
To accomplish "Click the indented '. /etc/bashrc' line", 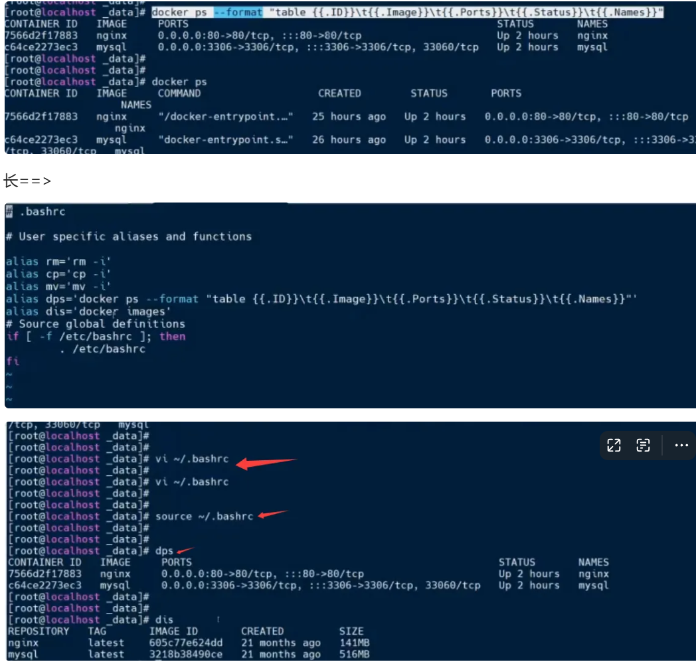I will click(102, 349).
